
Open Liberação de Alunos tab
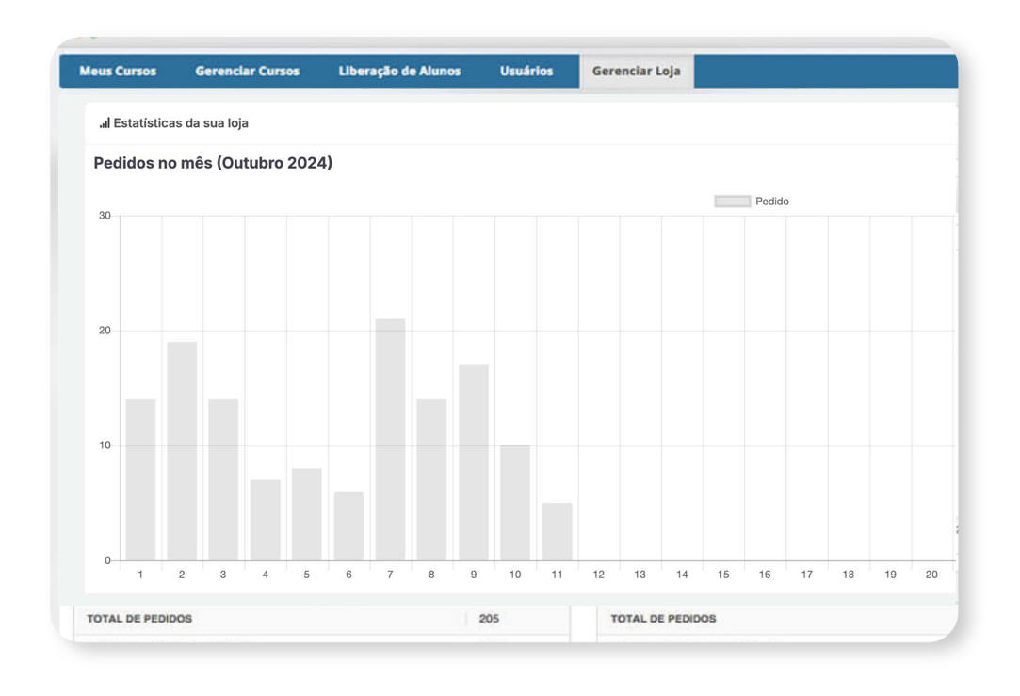(x=399, y=71)
